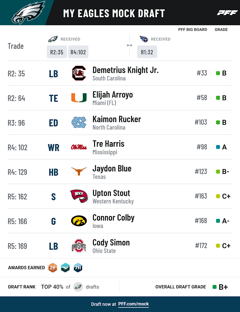Screen dimensions: 240x312
Task: Select the R1:32 Titans received pick
Action: click(147, 52)
